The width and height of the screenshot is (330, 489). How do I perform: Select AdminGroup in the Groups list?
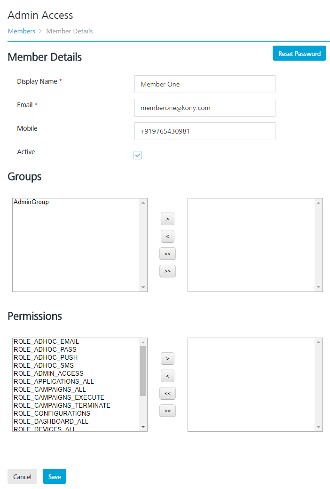(x=31, y=202)
